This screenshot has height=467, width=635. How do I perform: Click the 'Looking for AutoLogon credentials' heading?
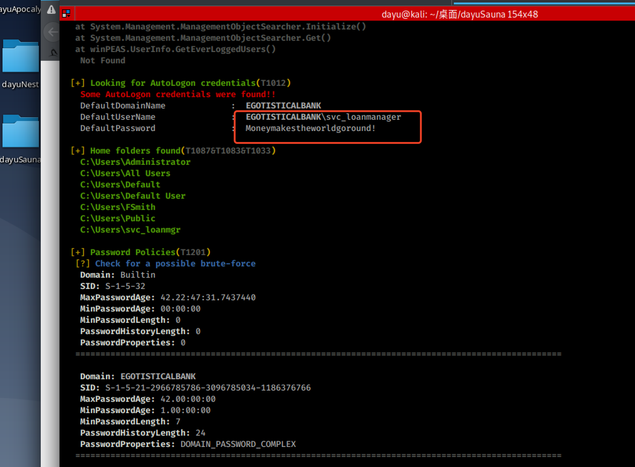[181, 83]
